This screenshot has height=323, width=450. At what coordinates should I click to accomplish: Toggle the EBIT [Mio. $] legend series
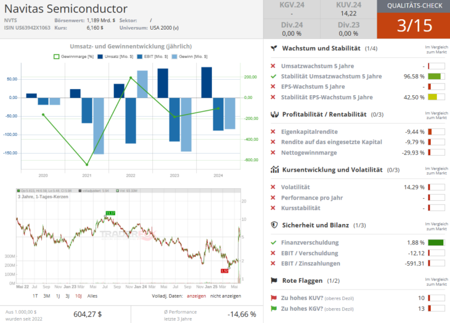click(x=153, y=57)
